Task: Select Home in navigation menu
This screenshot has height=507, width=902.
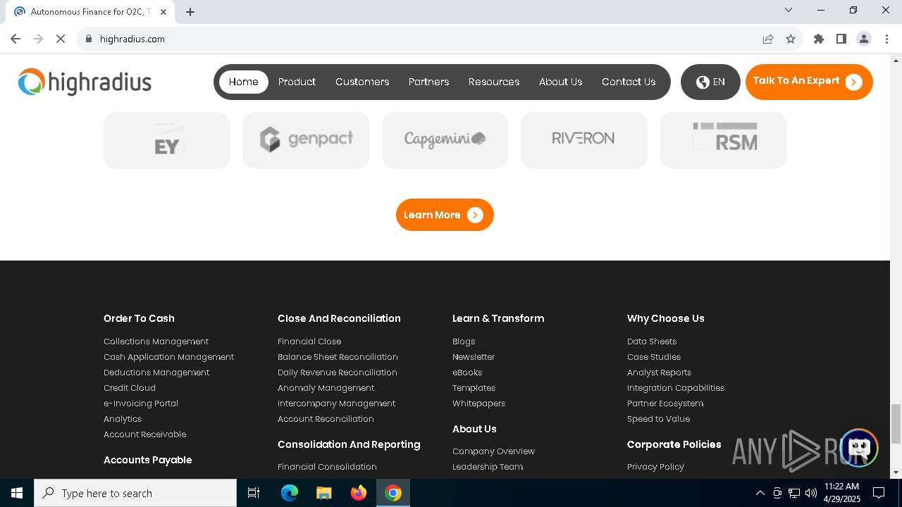Action: pos(243,82)
